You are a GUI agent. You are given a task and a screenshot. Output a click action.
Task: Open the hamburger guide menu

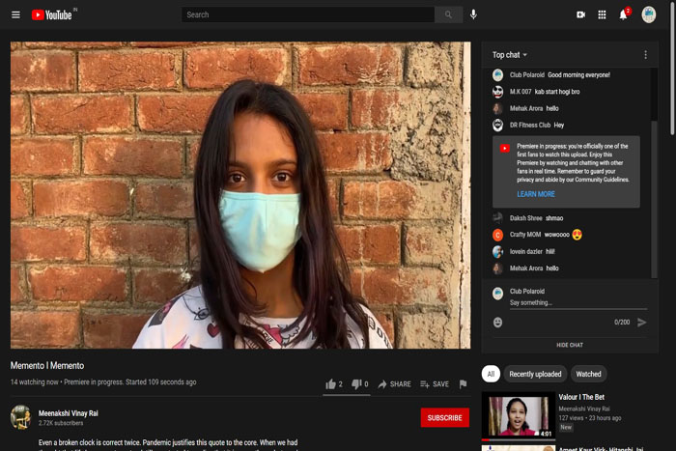(15, 15)
